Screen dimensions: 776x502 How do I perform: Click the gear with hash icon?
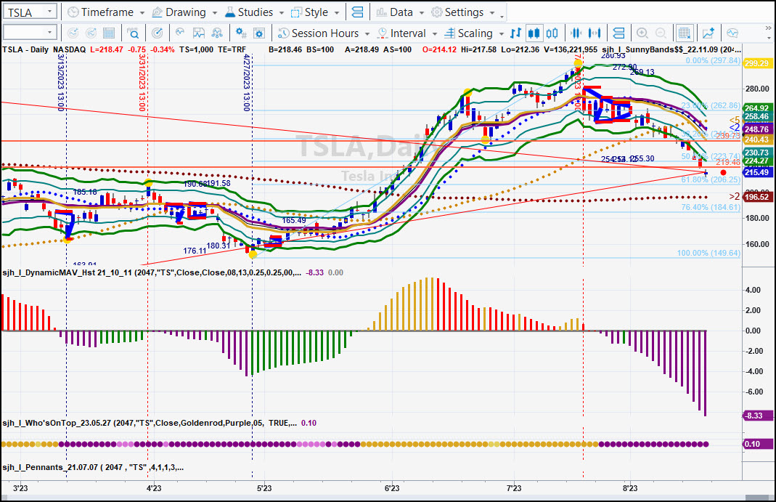tap(241, 33)
